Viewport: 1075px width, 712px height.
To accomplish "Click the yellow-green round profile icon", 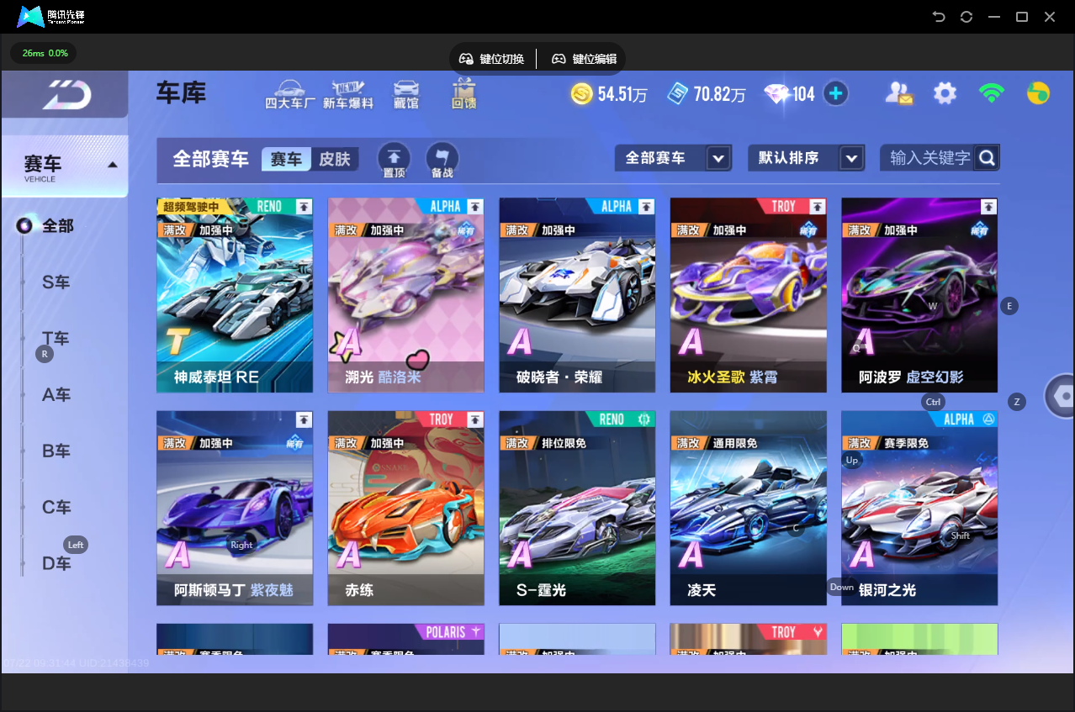I will (x=1038, y=93).
